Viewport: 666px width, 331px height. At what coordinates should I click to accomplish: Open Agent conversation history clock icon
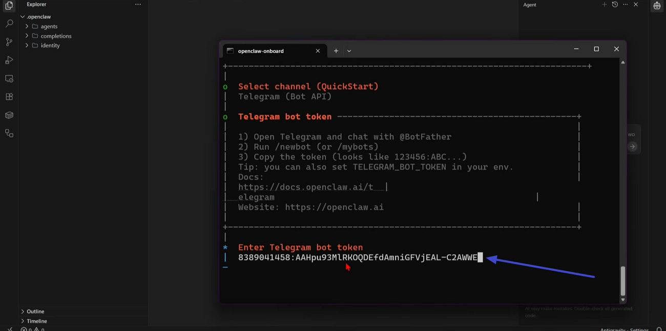[615, 5]
